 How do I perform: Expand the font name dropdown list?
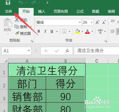coord(80,22)
